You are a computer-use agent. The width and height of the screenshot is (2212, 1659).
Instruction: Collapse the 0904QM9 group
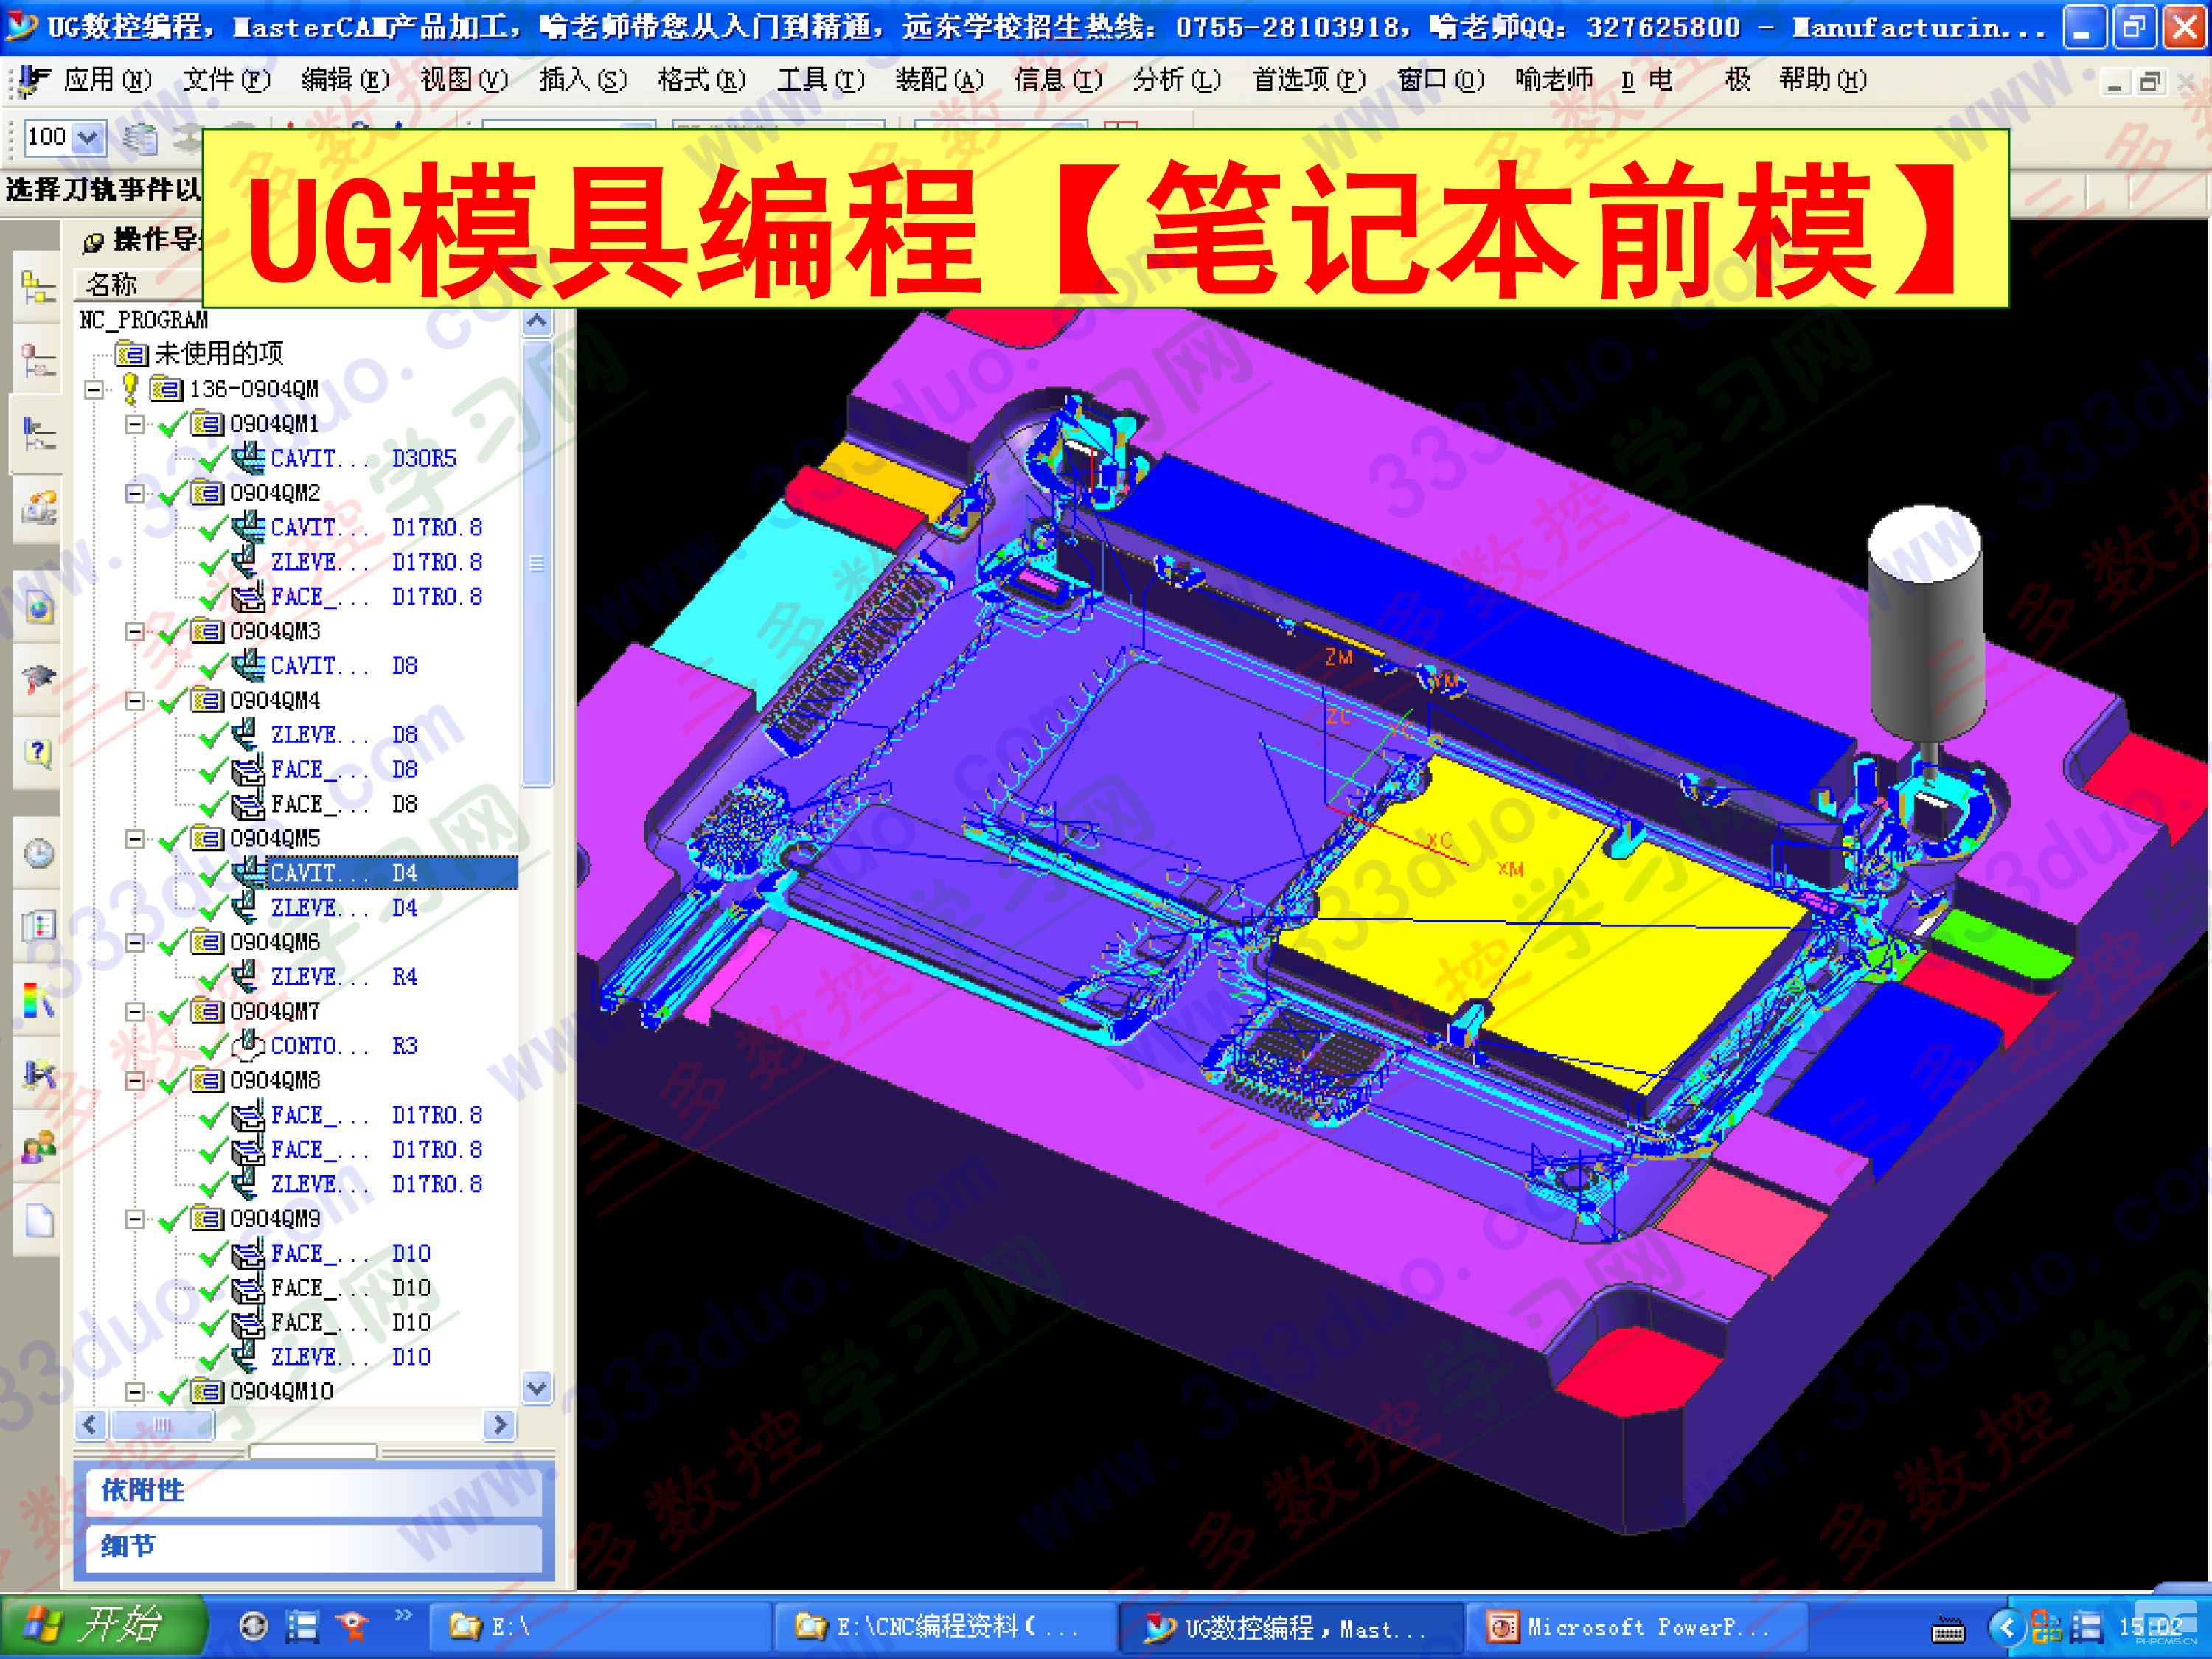(134, 1219)
